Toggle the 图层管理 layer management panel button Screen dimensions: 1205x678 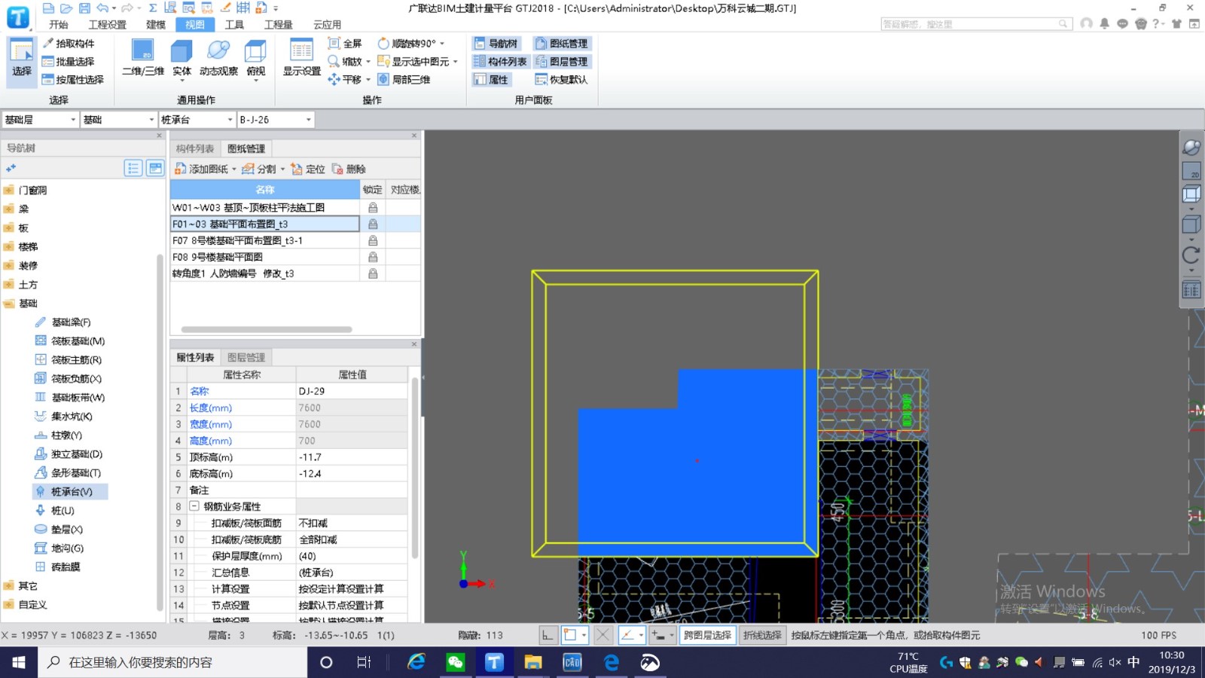click(561, 62)
